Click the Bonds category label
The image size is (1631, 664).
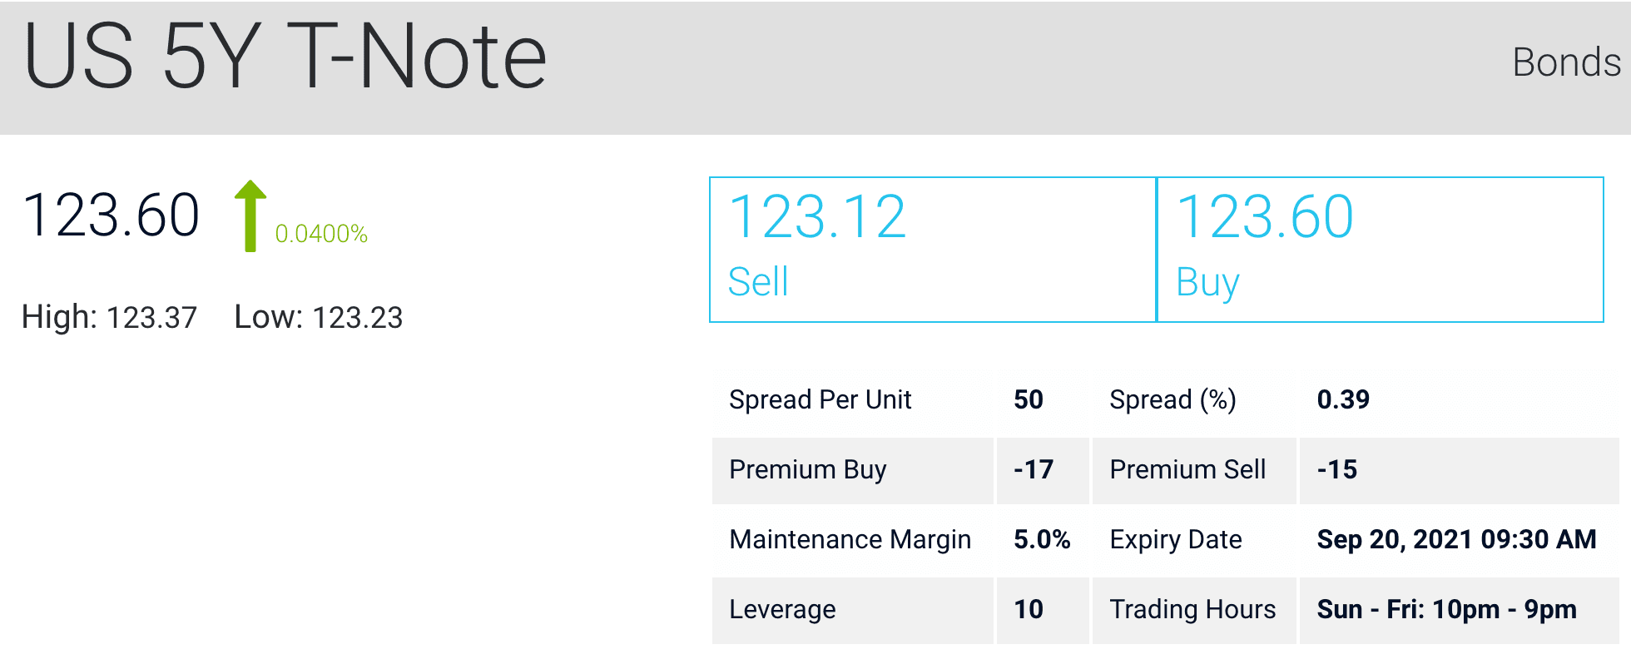point(1565,62)
